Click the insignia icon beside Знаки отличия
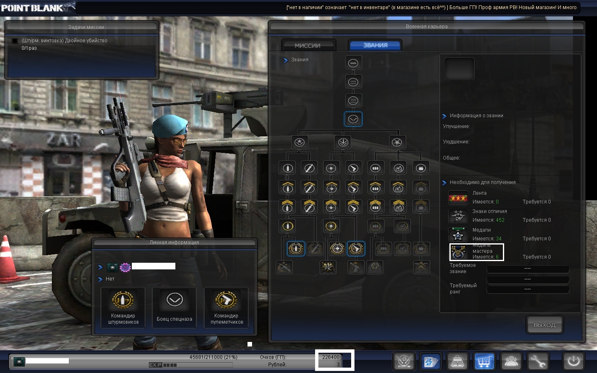Viewport: 597px width, 373px height. pos(458,216)
